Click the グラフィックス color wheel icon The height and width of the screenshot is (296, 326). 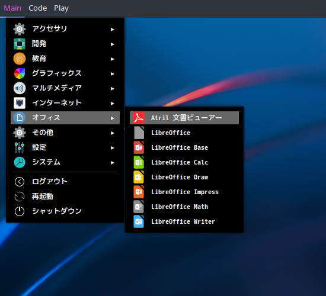[x=20, y=73]
